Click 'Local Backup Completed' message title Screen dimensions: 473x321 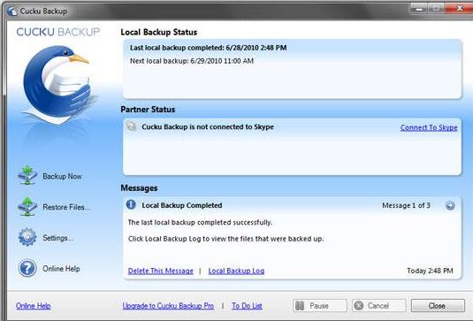182,205
